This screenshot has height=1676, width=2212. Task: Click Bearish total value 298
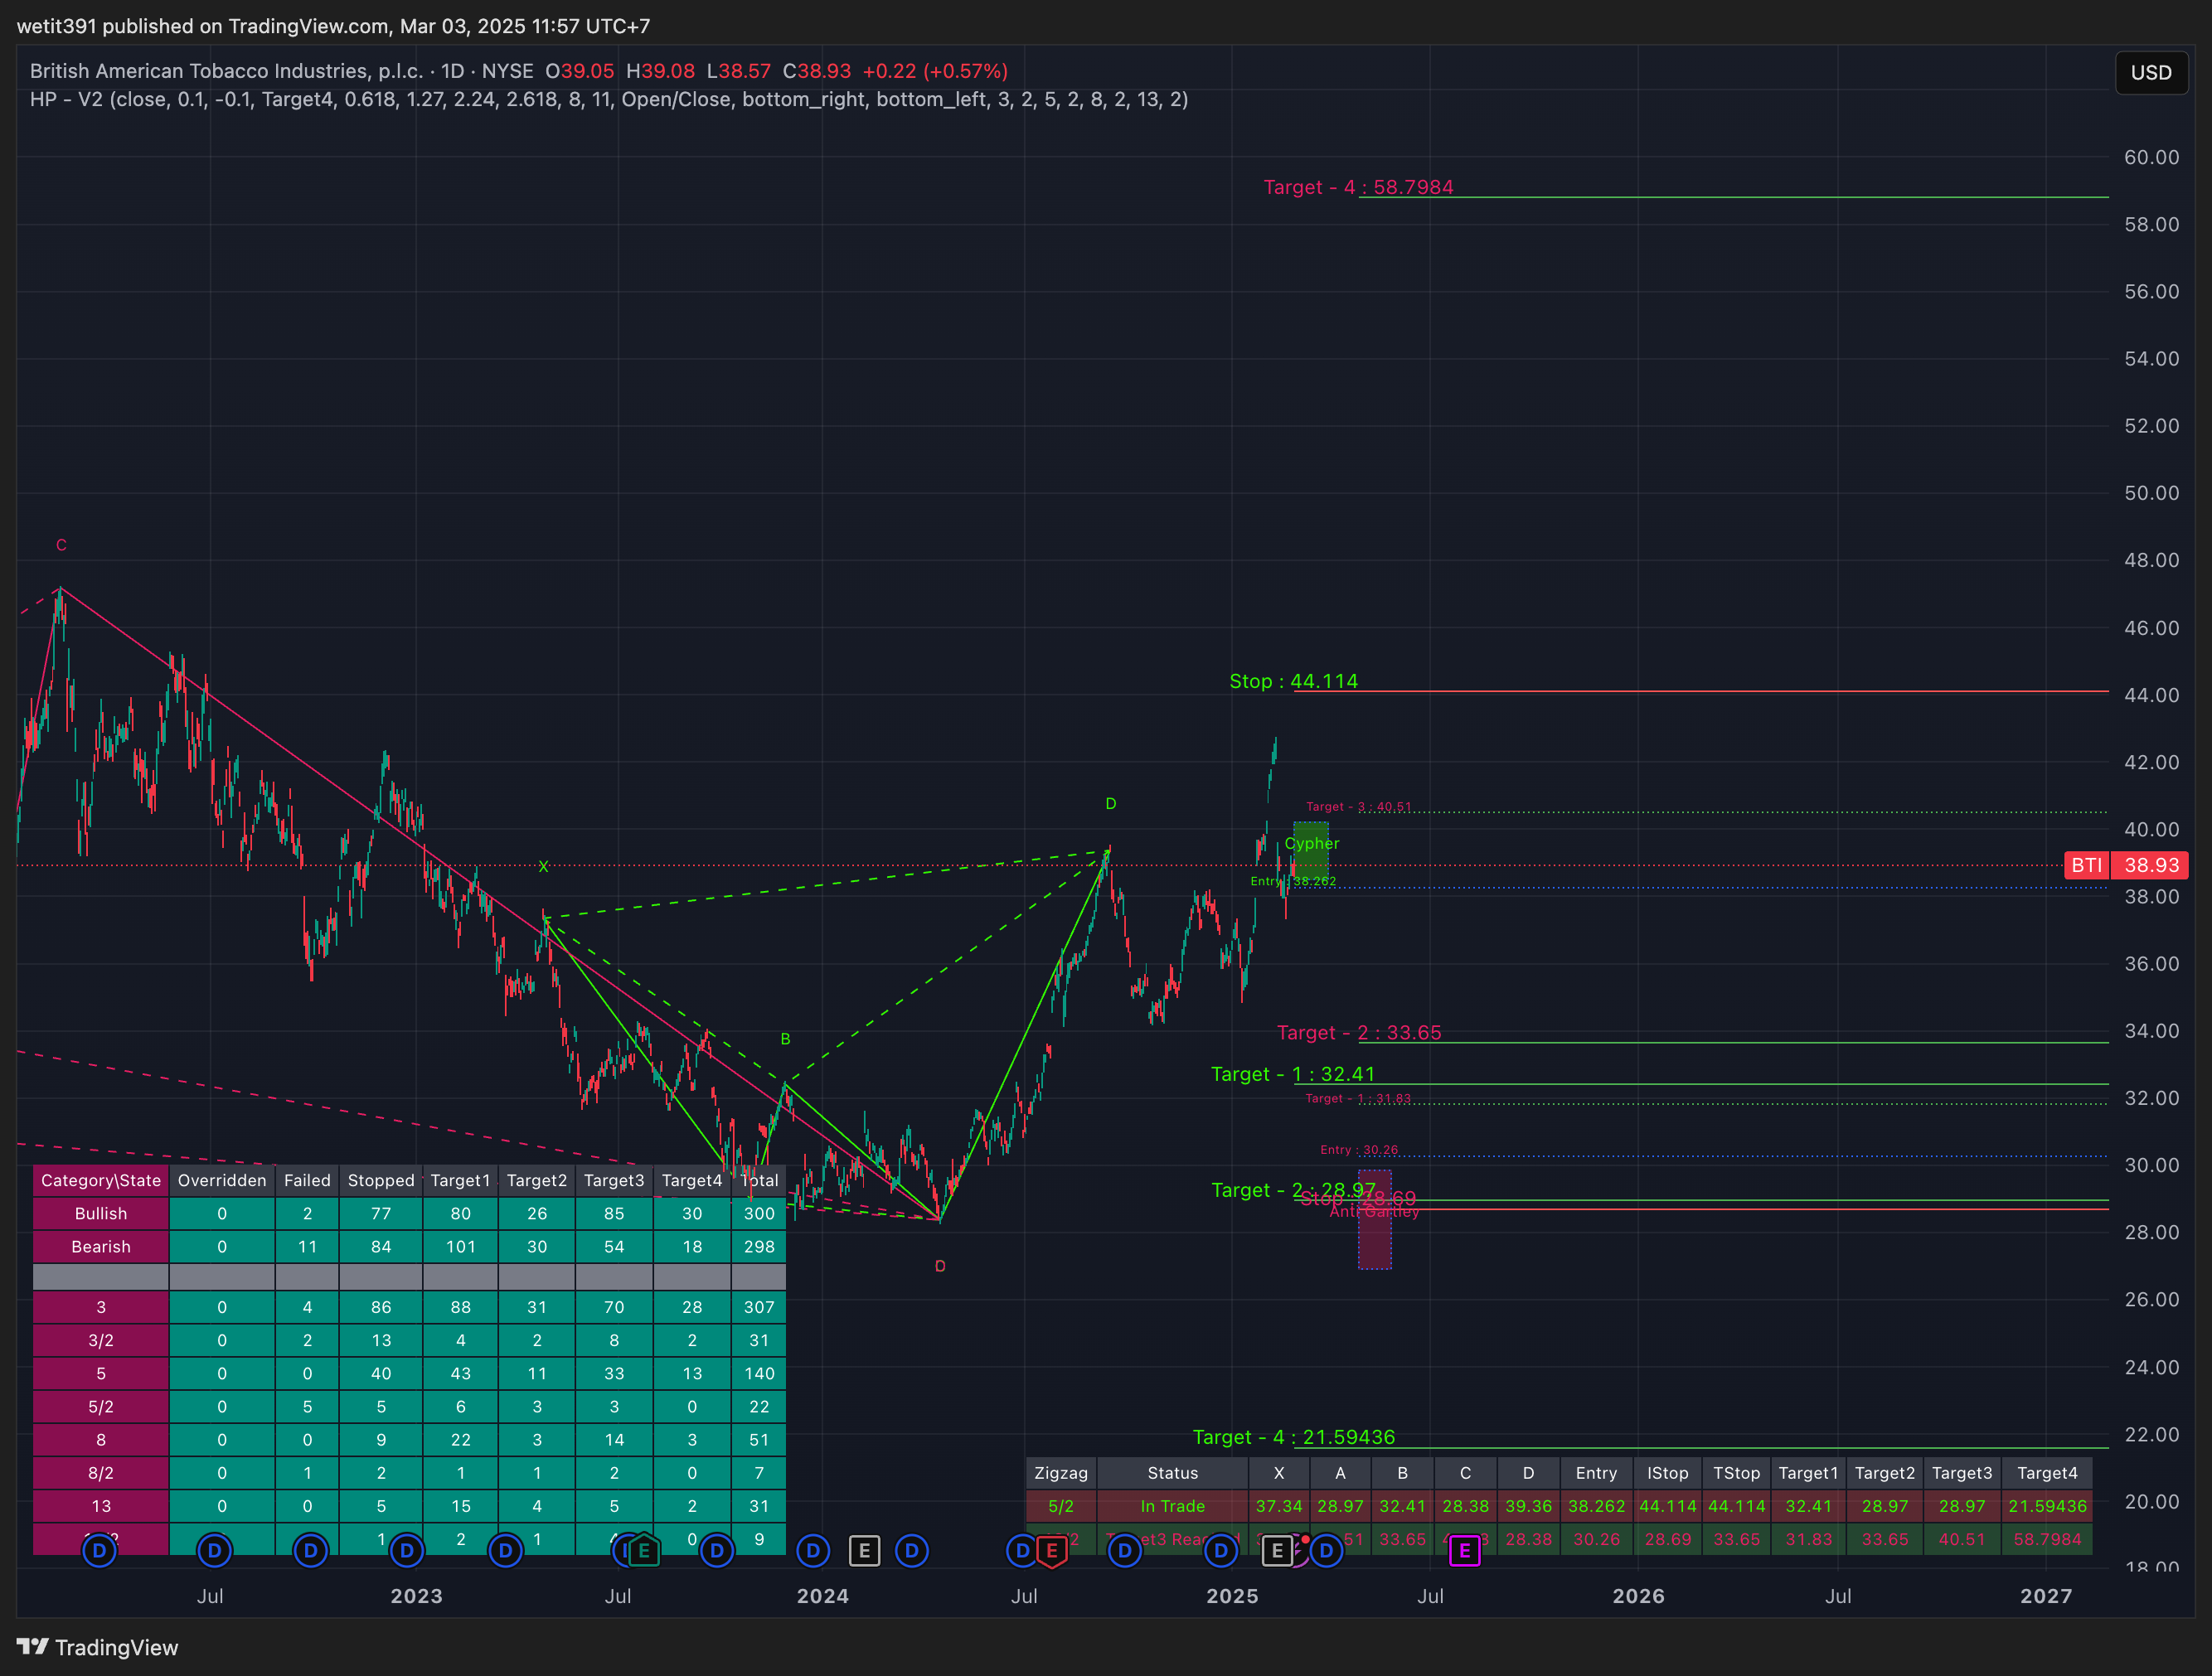tap(759, 1246)
